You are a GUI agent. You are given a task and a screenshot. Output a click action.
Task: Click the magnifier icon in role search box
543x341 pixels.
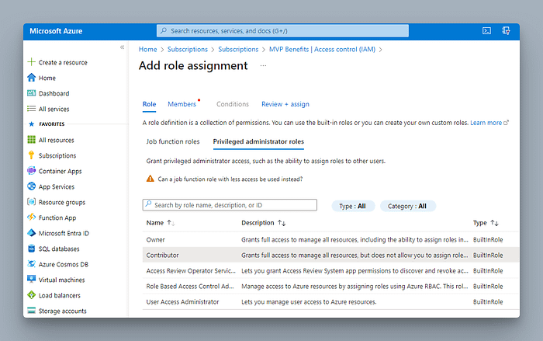coord(148,204)
